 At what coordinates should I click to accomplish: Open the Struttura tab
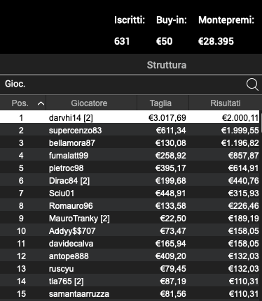pos(167,65)
